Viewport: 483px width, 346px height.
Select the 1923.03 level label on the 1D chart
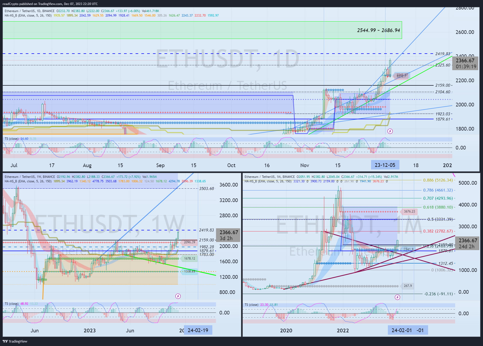click(x=443, y=114)
